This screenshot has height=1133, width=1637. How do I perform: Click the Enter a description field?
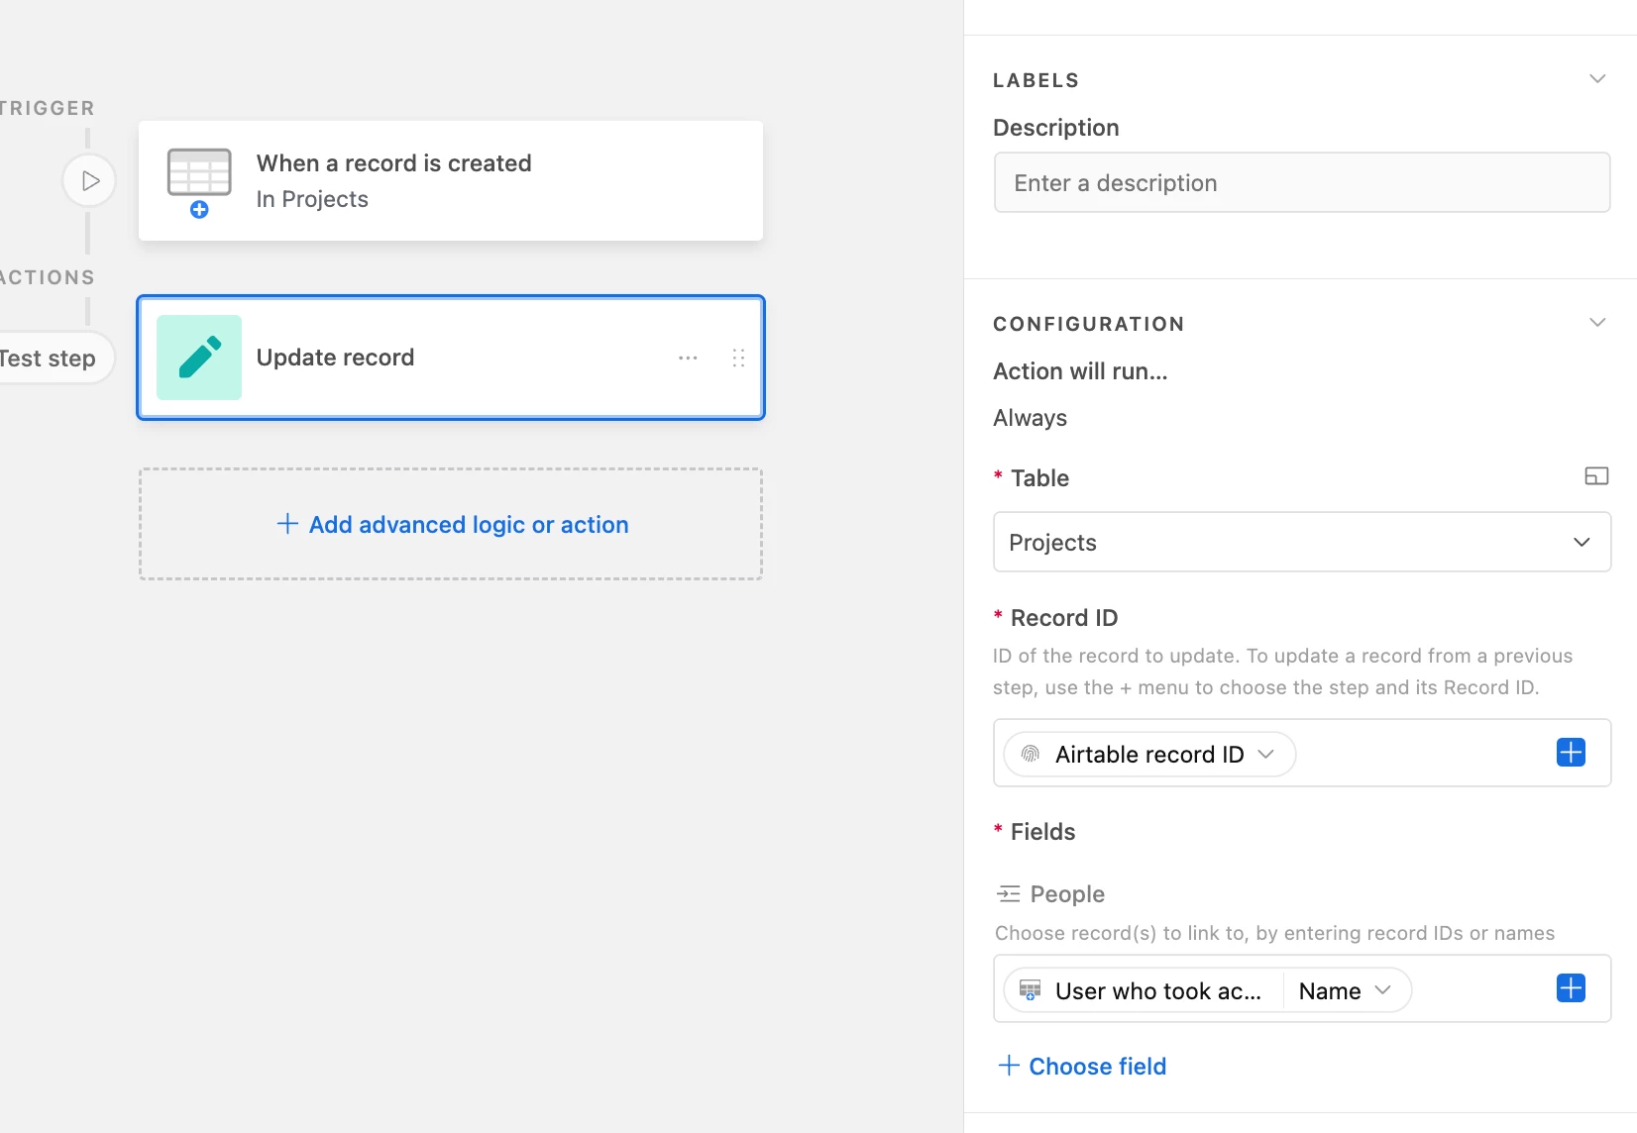click(1301, 183)
